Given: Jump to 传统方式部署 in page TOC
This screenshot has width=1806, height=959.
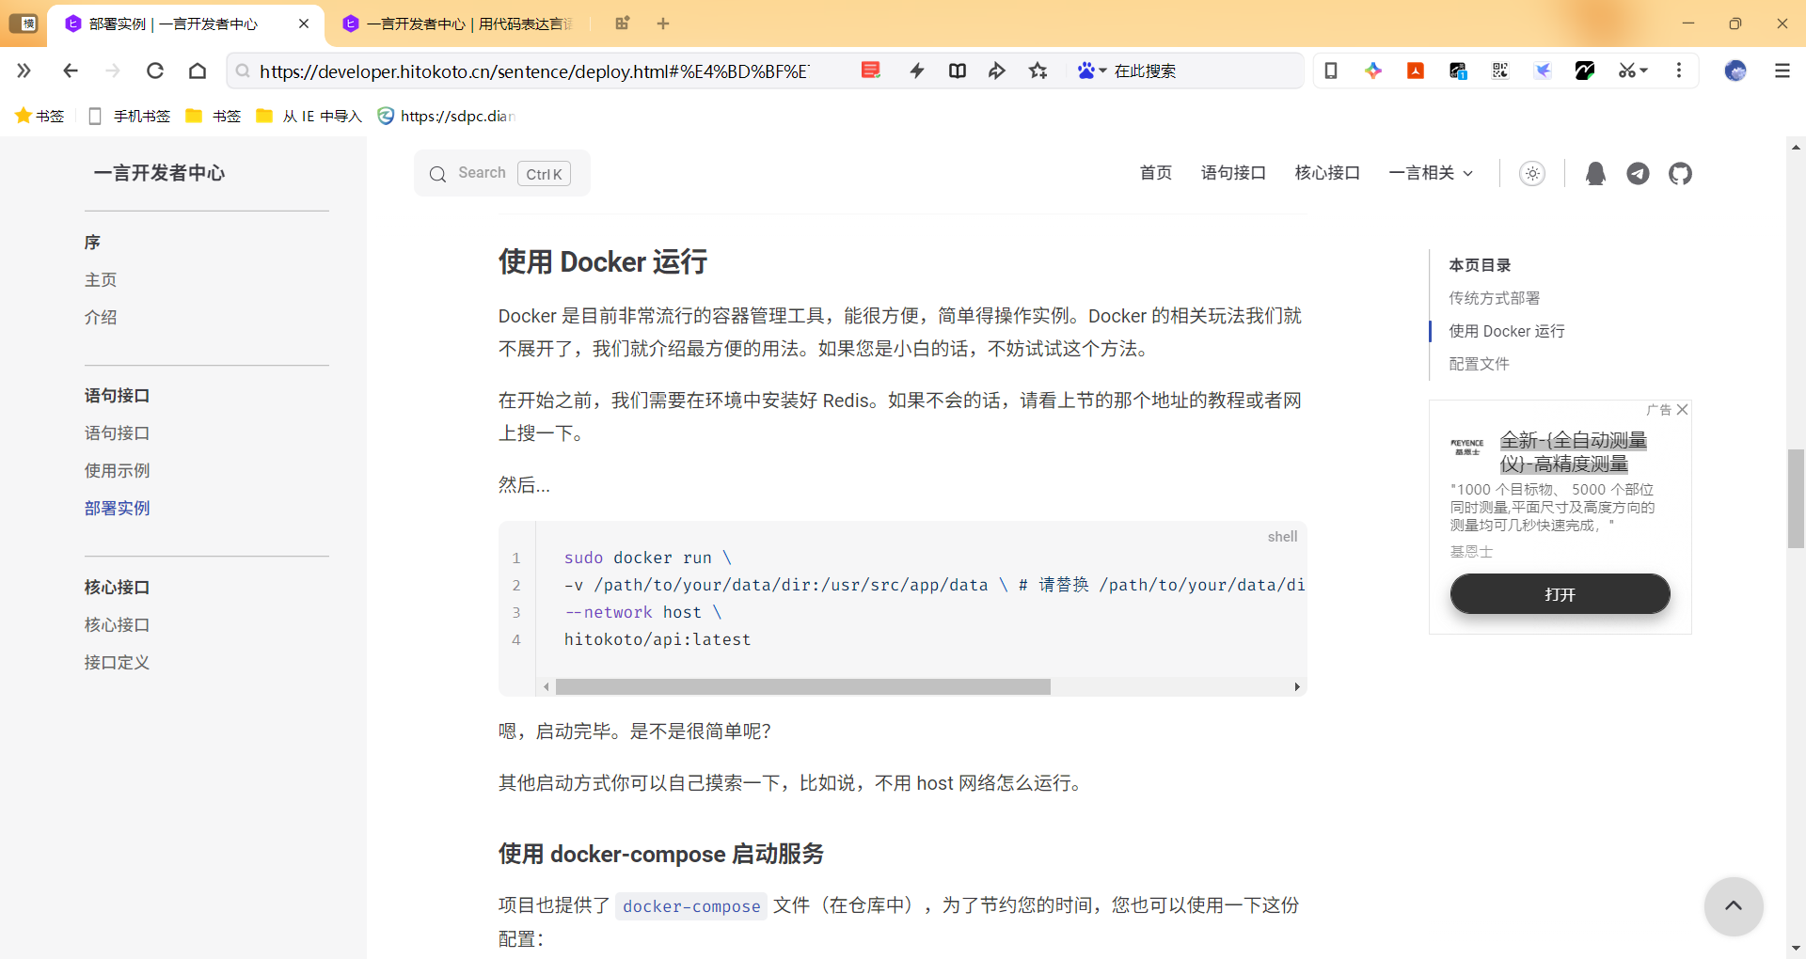Looking at the screenshot, I should tap(1494, 298).
